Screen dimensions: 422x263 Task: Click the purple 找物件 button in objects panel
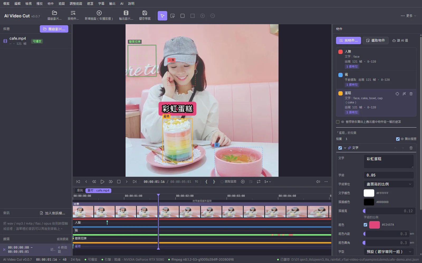(348, 41)
